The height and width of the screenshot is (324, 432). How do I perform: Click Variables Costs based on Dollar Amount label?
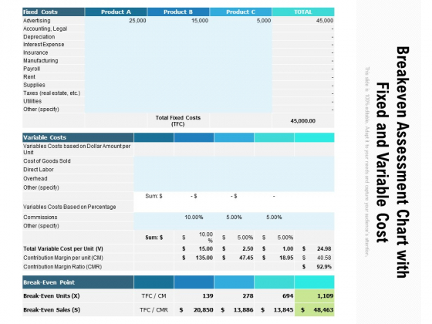[x=76, y=149]
